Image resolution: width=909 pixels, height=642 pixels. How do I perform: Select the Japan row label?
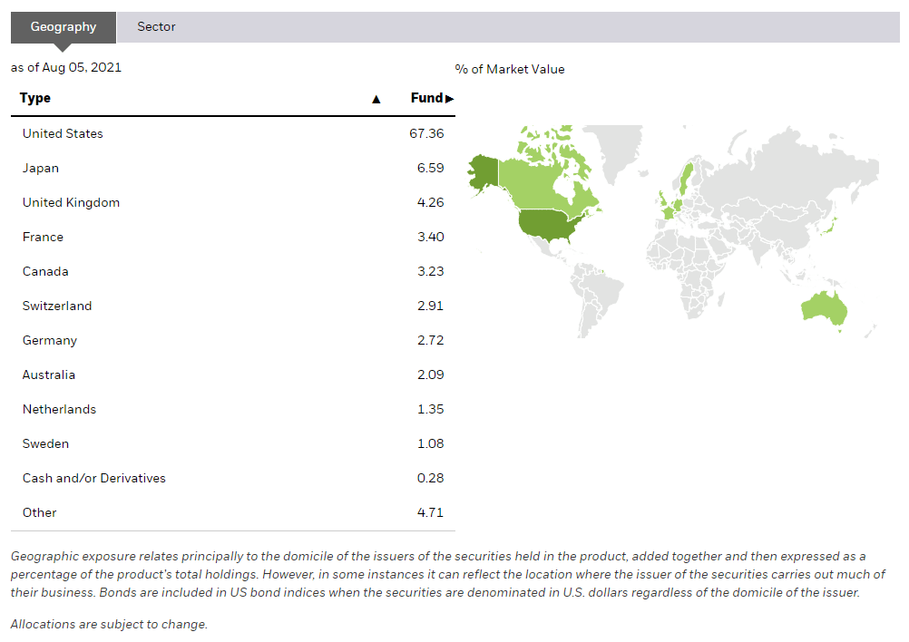41,168
